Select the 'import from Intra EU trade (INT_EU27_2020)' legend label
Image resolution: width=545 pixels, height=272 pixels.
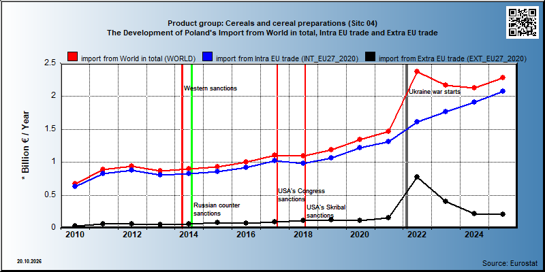[x=287, y=58]
